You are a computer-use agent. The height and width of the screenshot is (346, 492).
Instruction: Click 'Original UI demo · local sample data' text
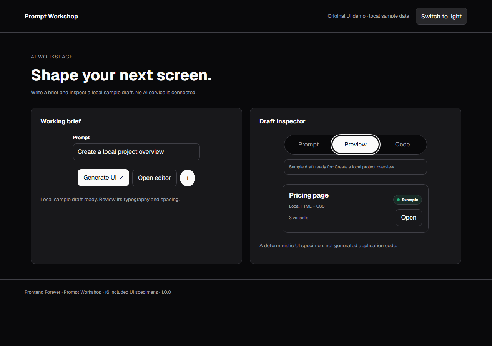368,16
